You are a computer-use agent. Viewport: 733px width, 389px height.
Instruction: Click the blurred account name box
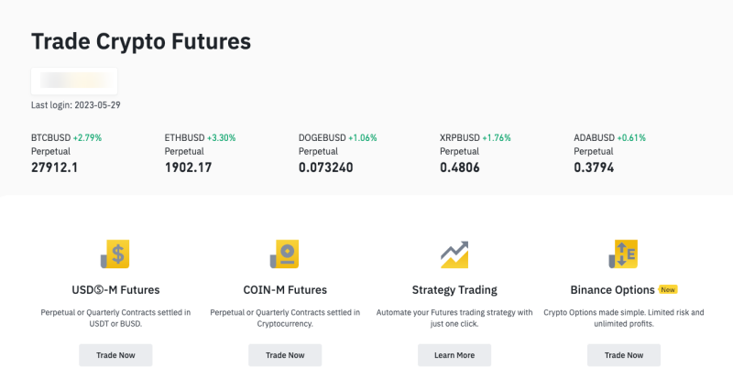[x=74, y=81]
